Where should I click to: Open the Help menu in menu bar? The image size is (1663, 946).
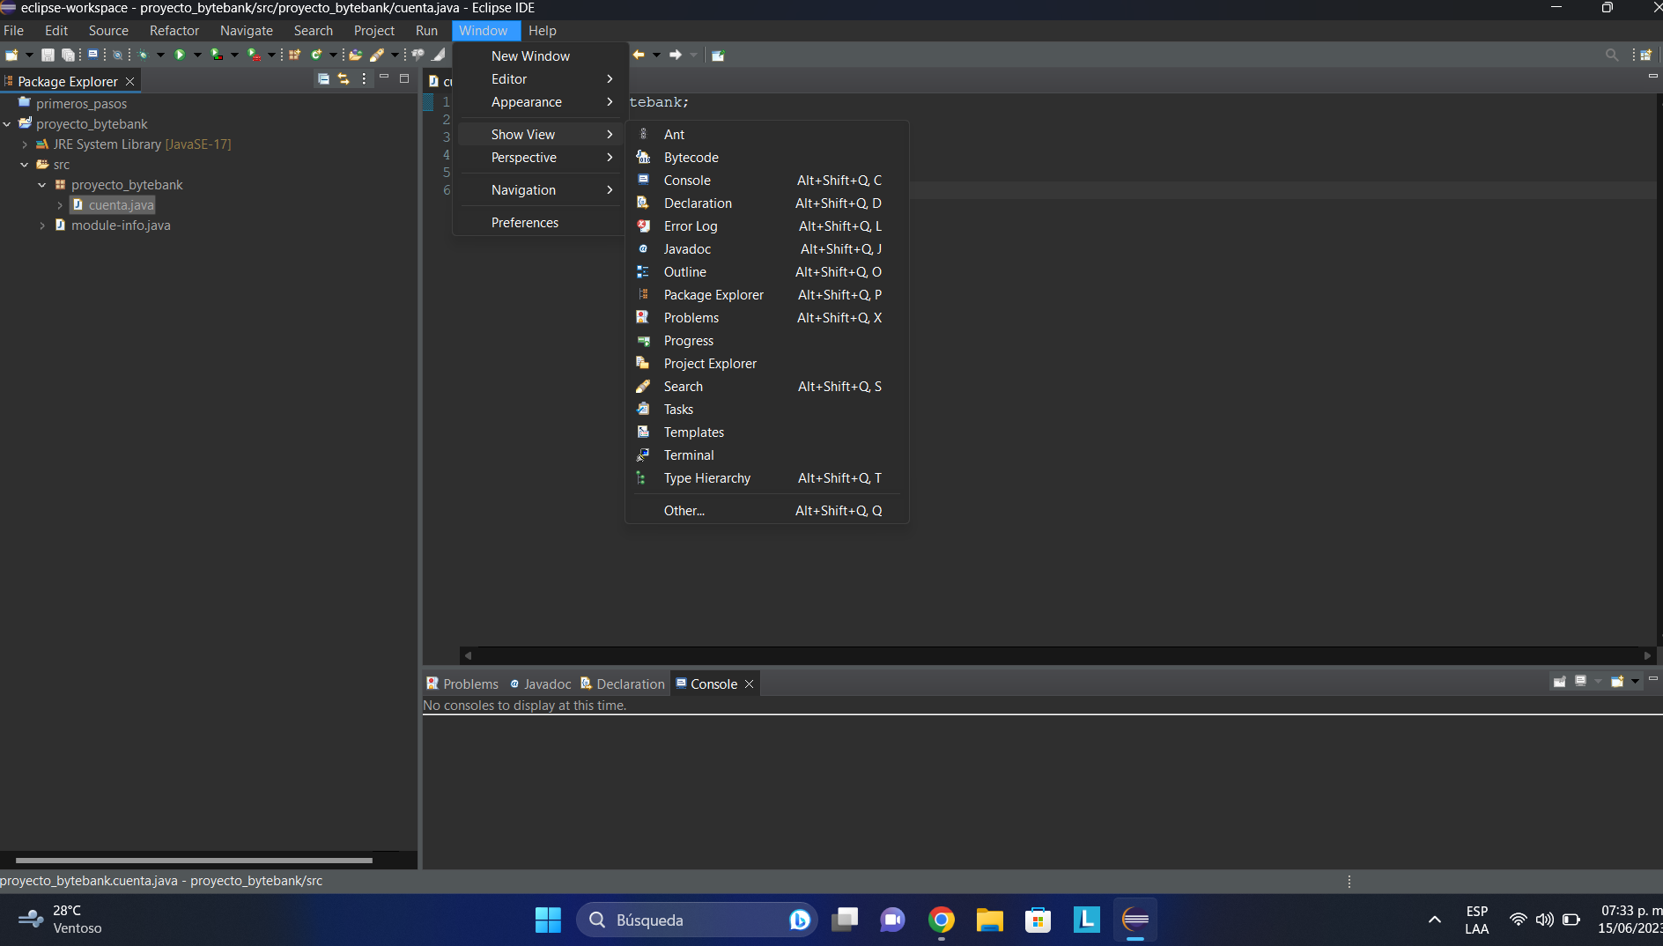point(543,31)
